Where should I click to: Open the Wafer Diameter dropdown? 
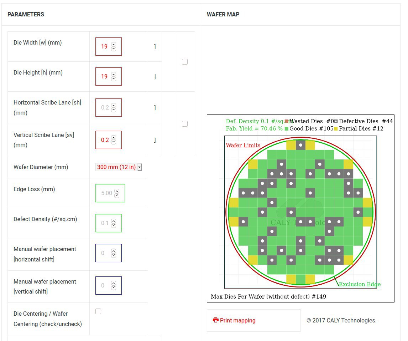[x=119, y=167]
